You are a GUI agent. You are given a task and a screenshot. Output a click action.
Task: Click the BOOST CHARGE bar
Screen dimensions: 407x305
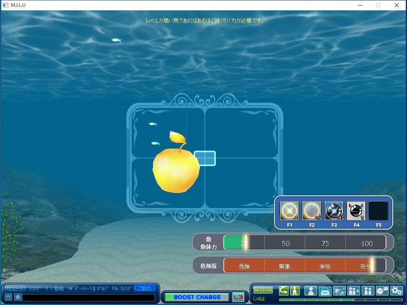click(x=197, y=297)
